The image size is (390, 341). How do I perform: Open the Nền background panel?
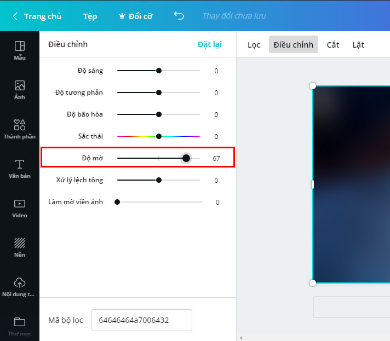[20, 247]
